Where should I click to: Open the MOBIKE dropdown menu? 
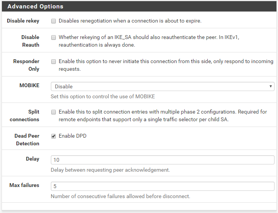[x=163, y=86]
